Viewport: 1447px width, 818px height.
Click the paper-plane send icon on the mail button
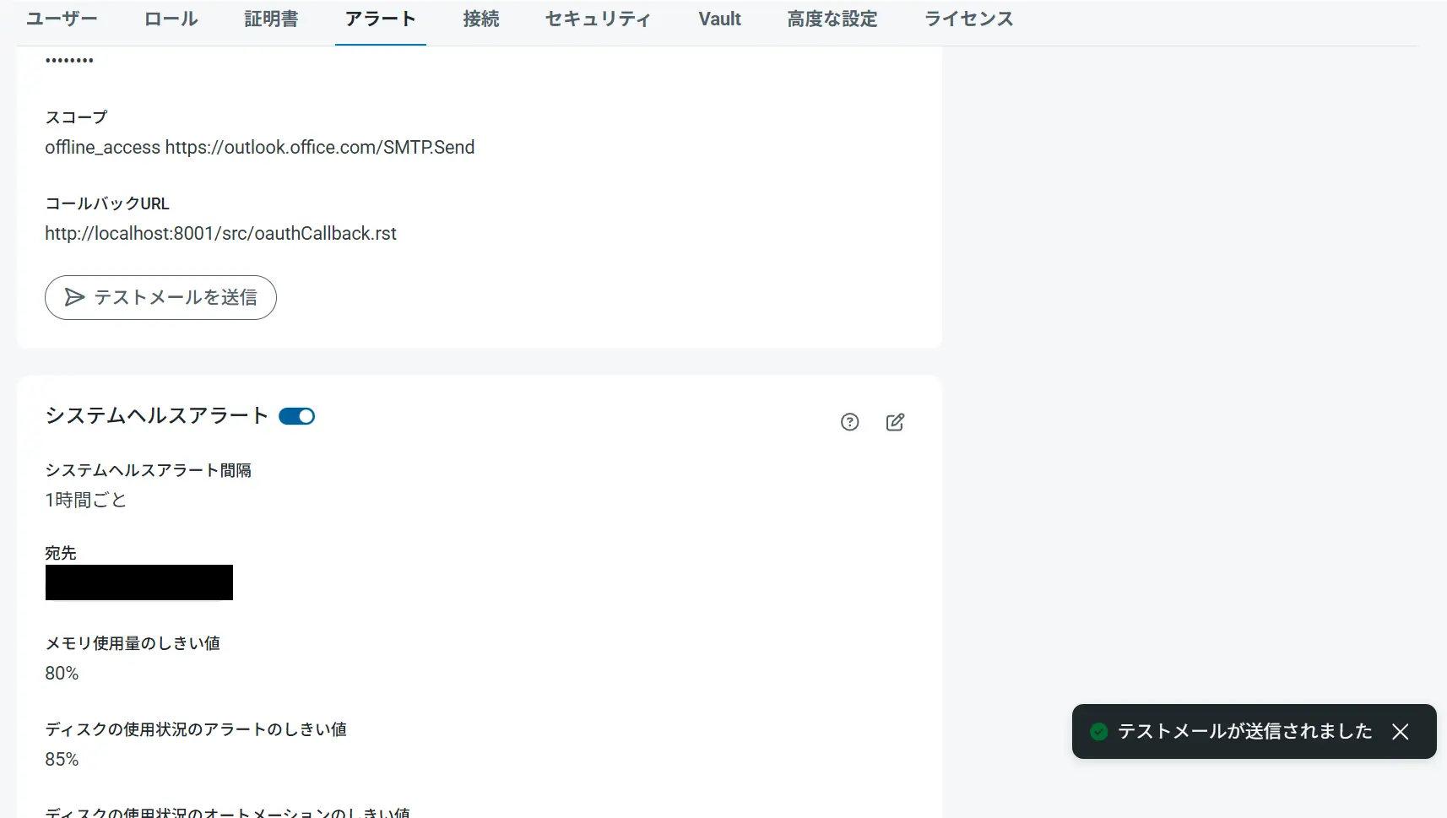pos(75,297)
